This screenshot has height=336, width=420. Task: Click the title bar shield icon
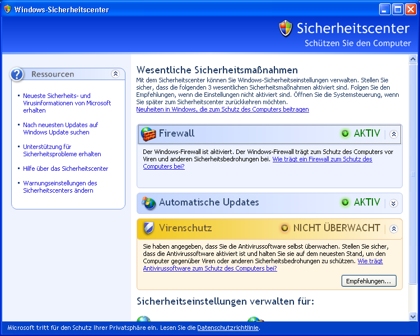7,10
